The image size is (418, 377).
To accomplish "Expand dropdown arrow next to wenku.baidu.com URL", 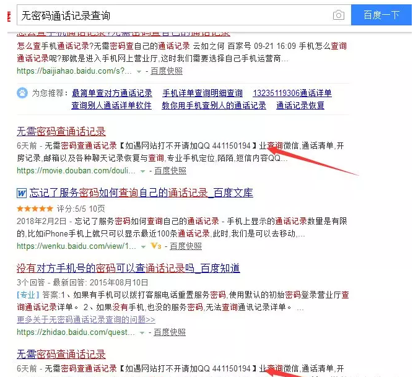I will coord(143,247).
